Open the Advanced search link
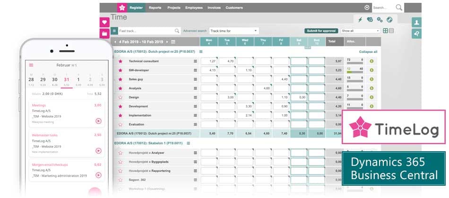This screenshot has width=449, height=198. (195, 31)
